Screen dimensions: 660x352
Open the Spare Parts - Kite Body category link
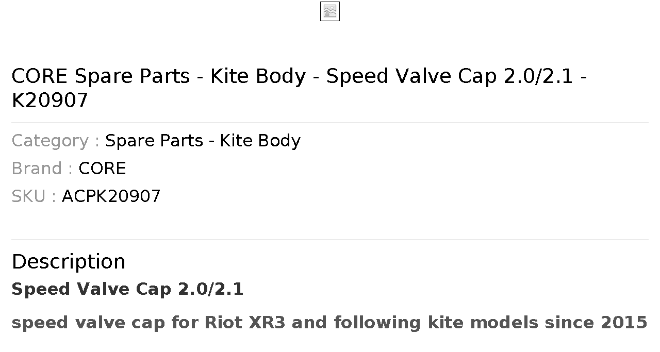click(203, 141)
